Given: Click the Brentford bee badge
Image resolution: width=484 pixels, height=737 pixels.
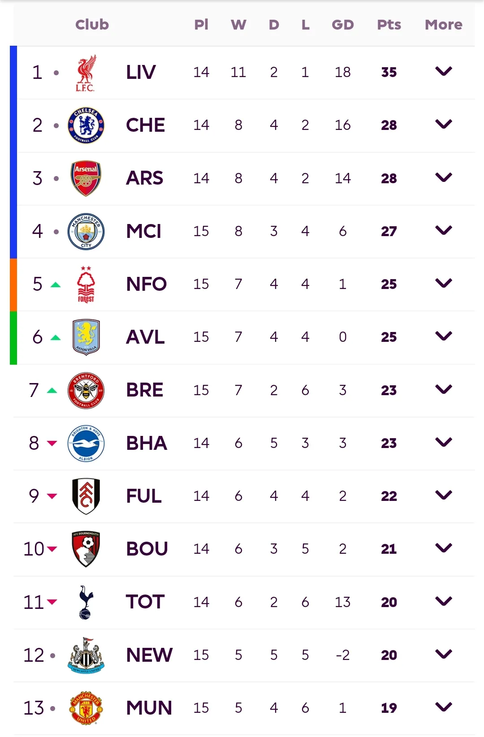Looking at the screenshot, I should 86,390.
